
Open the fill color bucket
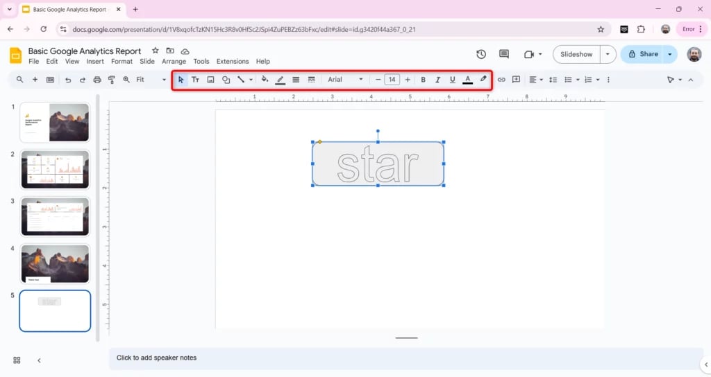[x=265, y=80]
